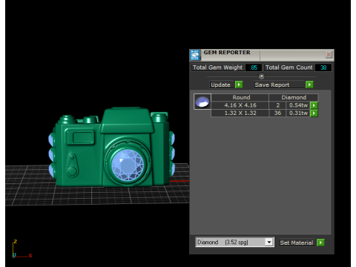The width and height of the screenshot is (356, 267).
Task: Click the Set Material button label
Action: (x=297, y=243)
